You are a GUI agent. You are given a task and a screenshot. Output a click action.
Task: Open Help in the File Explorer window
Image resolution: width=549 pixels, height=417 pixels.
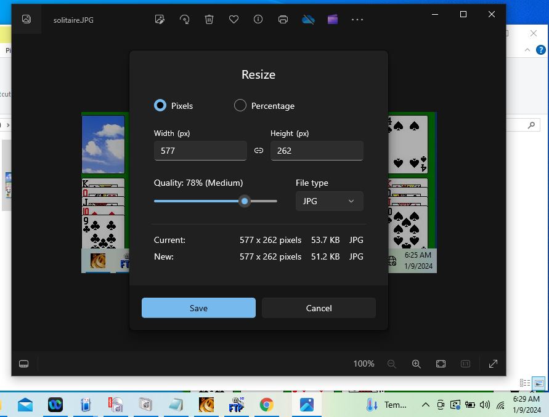(x=541, y=50)
